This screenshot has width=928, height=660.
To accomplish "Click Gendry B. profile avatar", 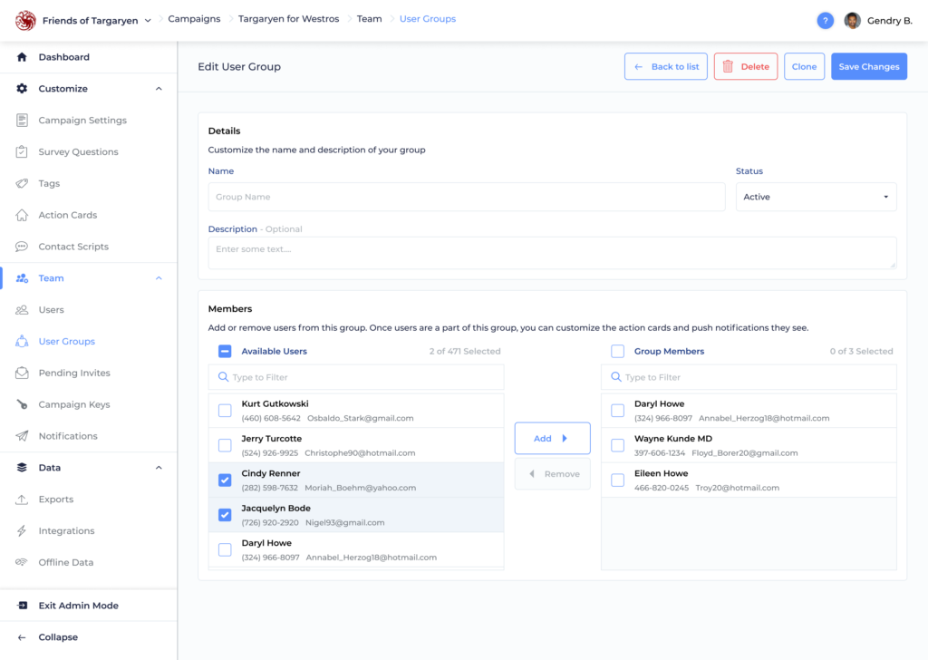I will [852, 21].
